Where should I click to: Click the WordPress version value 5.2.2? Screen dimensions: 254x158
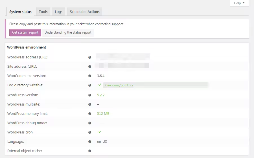pyautogui.click(x=101, y=95)
